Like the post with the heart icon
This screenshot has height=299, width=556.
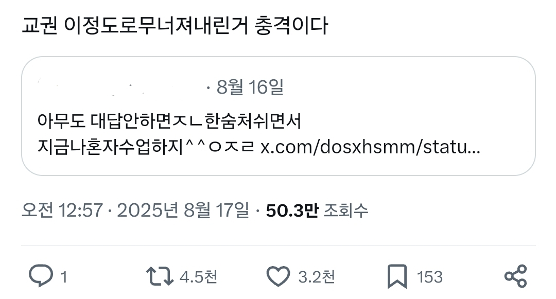tap(278, 276)
